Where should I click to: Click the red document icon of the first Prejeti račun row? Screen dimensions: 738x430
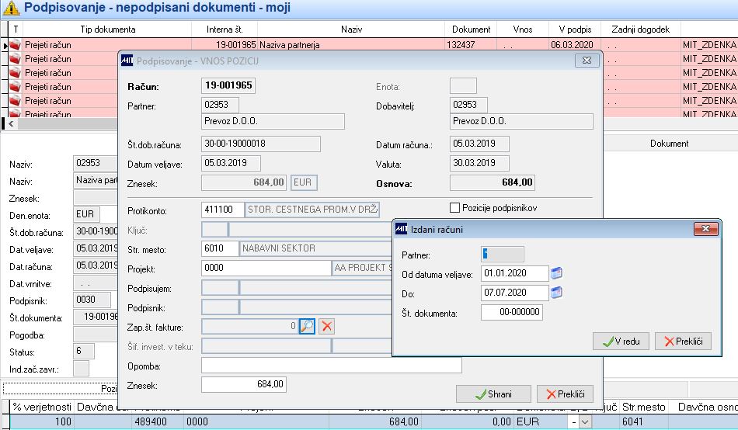point(16,45)
